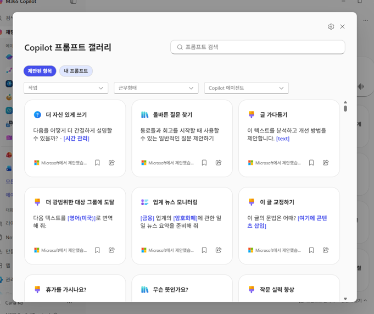This screenshot has width=374, height=314.
Task: Share the '업계 뉴스 모니터링' prompt
Action: [x=219, y=250]
